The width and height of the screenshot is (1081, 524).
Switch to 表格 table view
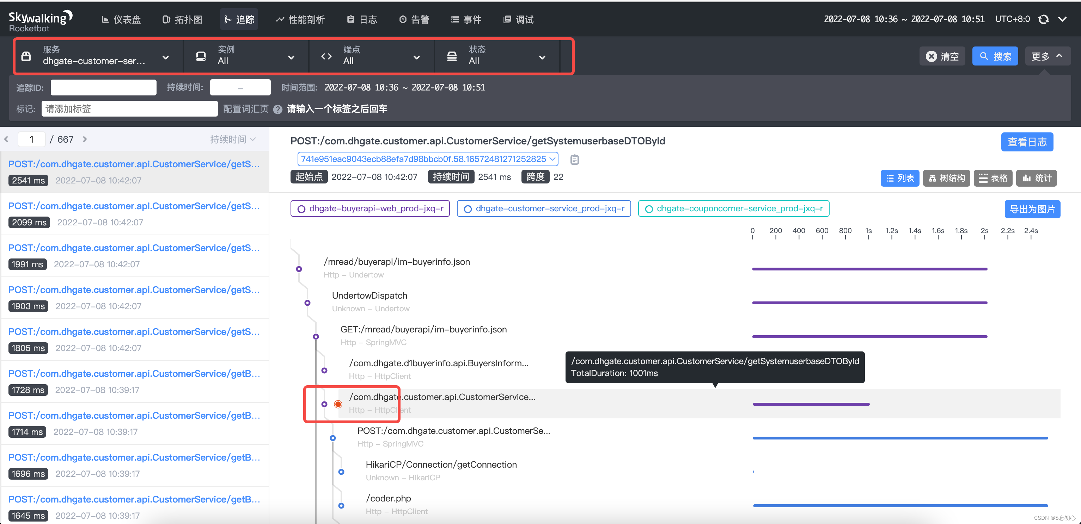pos(993,179)
